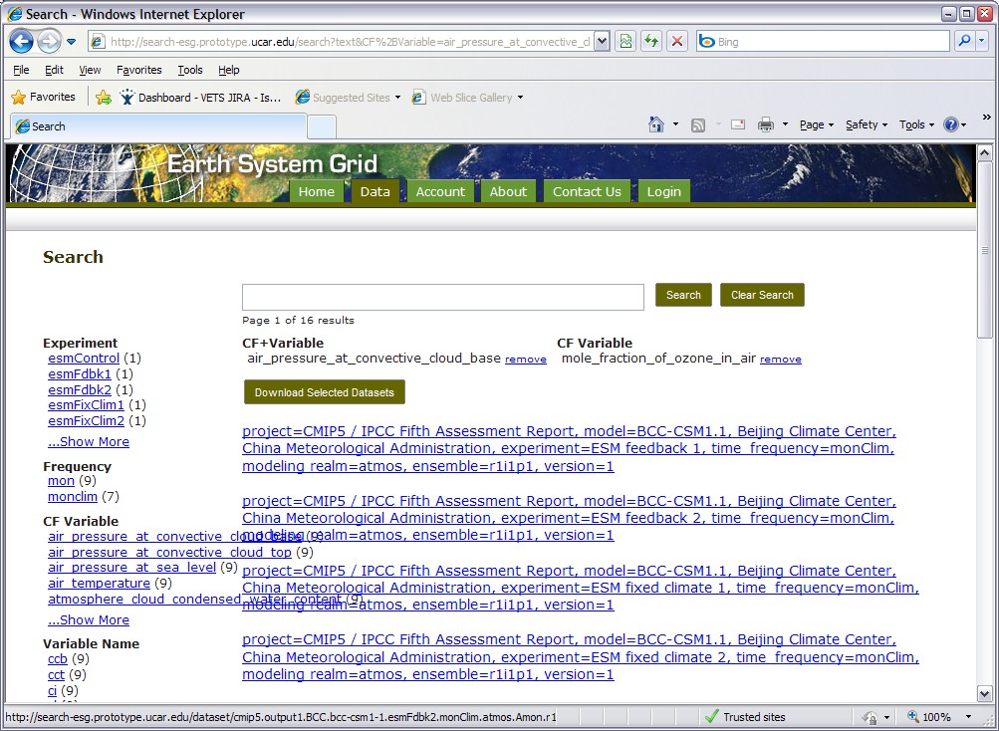This screenshot has height=731, width=999.
Task: Open the Home page icon in command bar
Action: click(x=655, y=124)
